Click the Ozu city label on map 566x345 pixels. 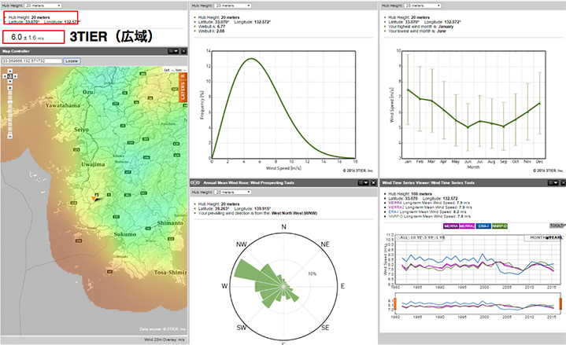click(x=87, y=92)
